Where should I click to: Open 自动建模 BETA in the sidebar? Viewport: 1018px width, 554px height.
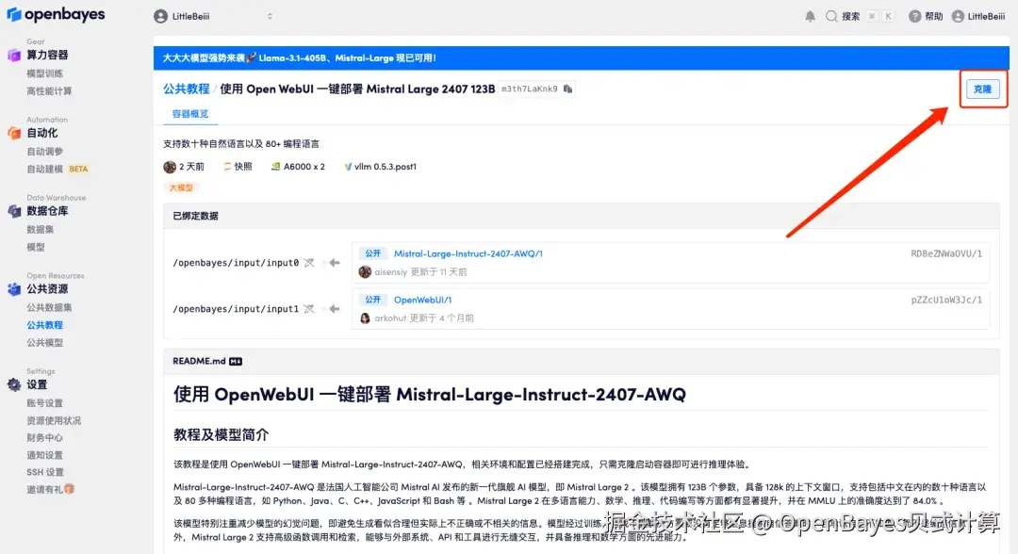coord(57,169)
